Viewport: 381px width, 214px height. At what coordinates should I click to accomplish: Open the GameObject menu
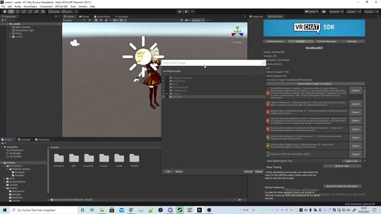[30, 7]
